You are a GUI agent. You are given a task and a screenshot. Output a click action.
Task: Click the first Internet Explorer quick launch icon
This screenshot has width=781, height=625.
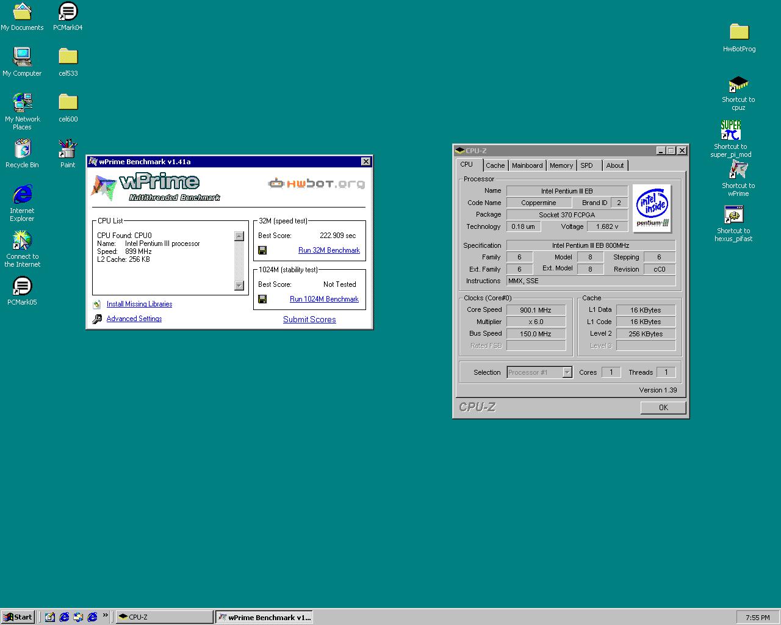[64, 617]
